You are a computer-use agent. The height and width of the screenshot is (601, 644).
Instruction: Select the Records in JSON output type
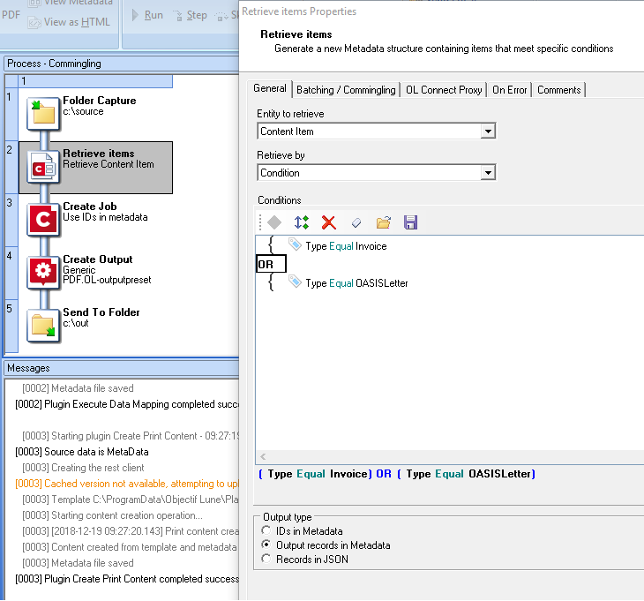267,560
